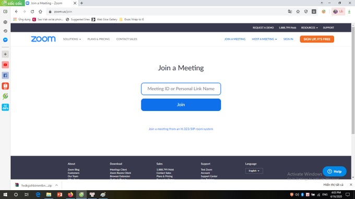This screenshot has height=199, width=355.
Task: Click Sign In in the navigation
Action: (288, 39)
